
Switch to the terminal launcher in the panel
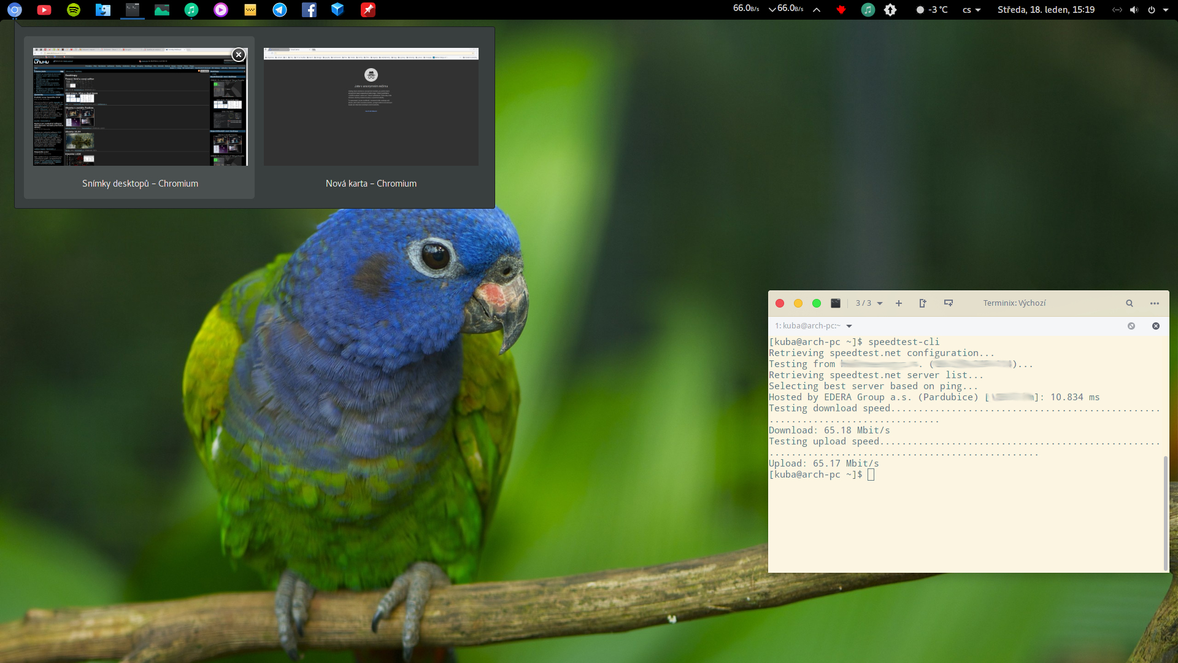(133, 10)
